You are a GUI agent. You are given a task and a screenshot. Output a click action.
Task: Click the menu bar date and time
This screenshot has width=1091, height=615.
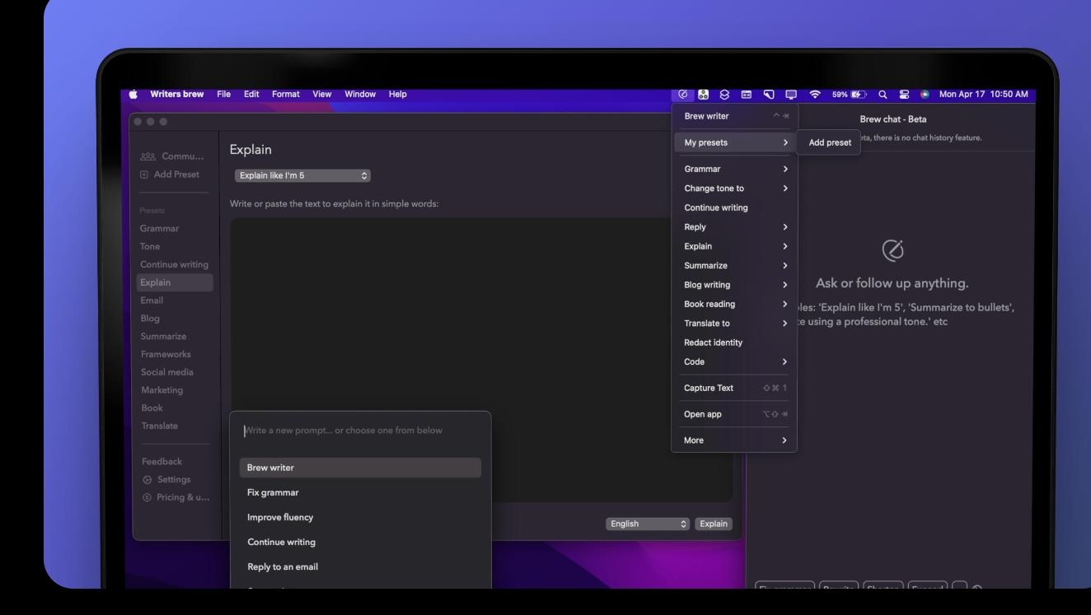point(983,94)
